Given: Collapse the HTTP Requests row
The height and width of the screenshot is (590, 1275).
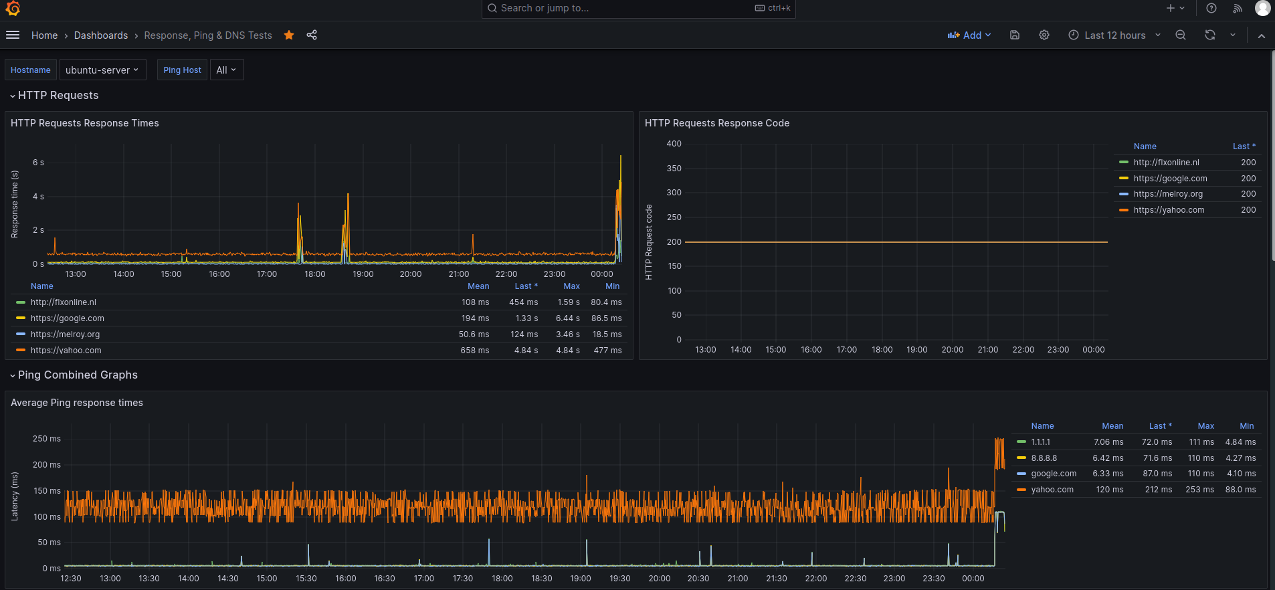Looking at the screenshot, I should tap(58, 96).
